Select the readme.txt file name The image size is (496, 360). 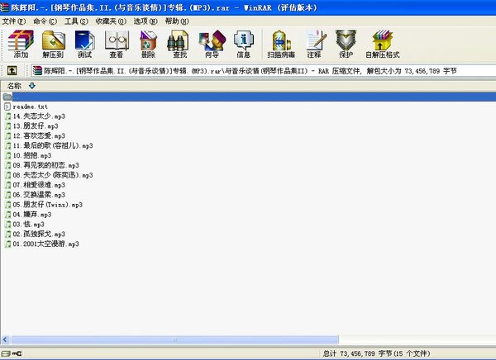[x=31, y=107]
